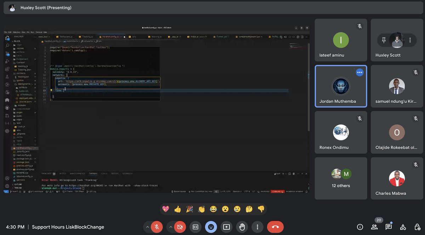Click inside the terminal prompt line
The height and width of the screenshot is (235, 425).
pyautogui.click(x=64, y=188)
